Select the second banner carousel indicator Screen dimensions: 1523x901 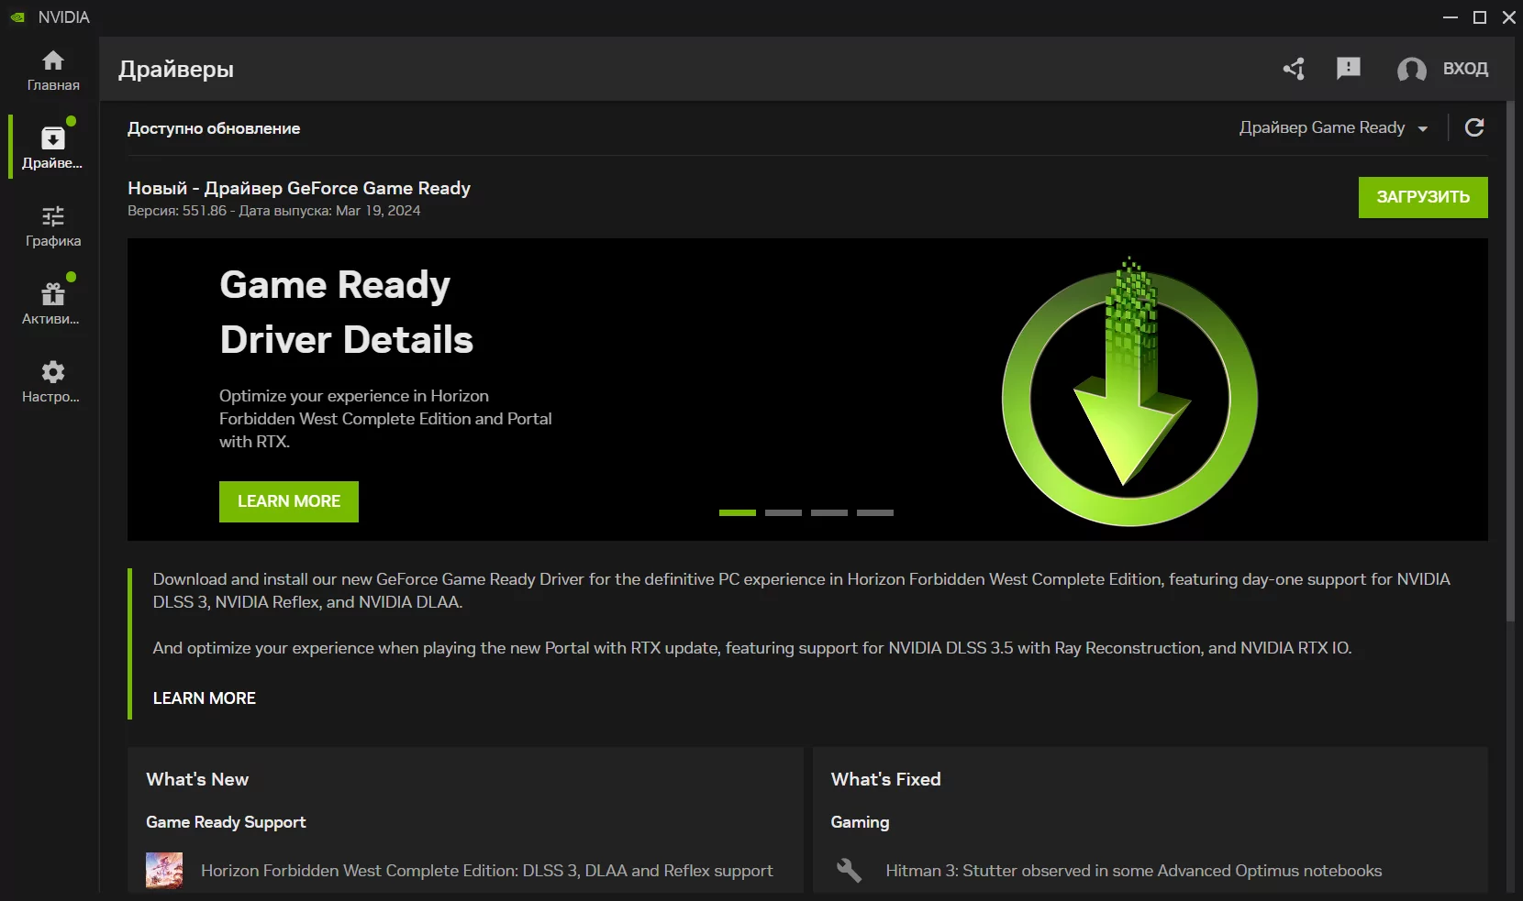[x=784, y=512]
